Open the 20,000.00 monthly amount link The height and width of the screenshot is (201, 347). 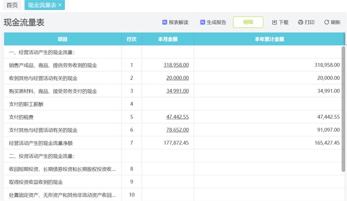(x=177, y=78)
